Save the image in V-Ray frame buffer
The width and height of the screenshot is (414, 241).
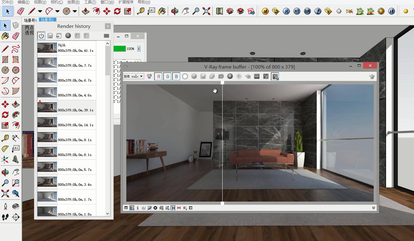203,76
